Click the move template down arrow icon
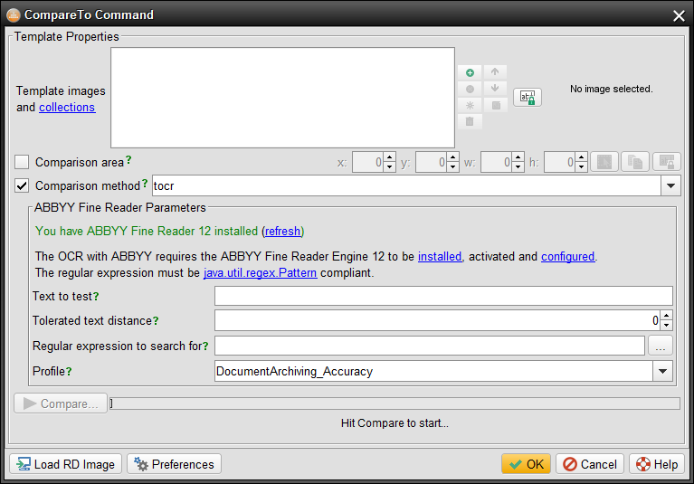Viewport: 694px width, 484px height. pyautogui.click(x=495, y=89)
